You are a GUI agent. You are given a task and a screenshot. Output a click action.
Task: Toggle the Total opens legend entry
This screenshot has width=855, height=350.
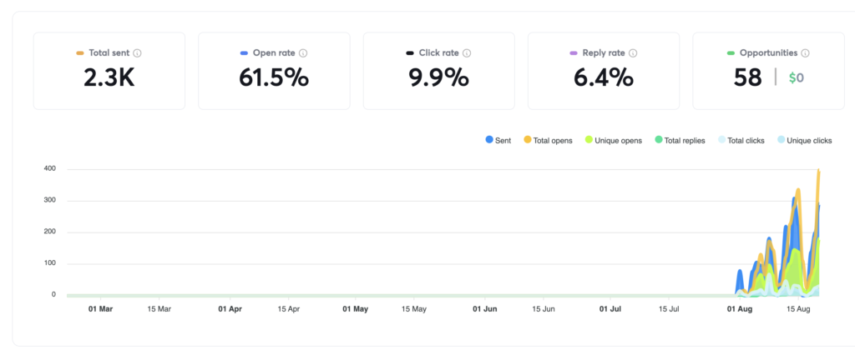(548, 141)
